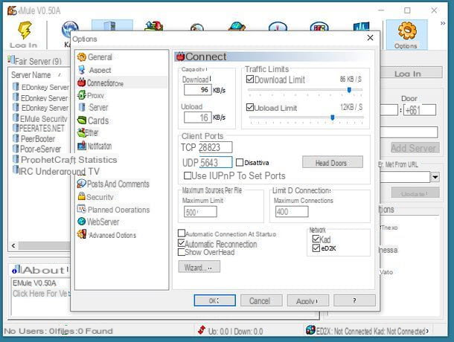Image resolution: width=454 pixels, height=342 pixels.
Task: Enable Automatic Connection At Startup
Action: pos(182,233)
